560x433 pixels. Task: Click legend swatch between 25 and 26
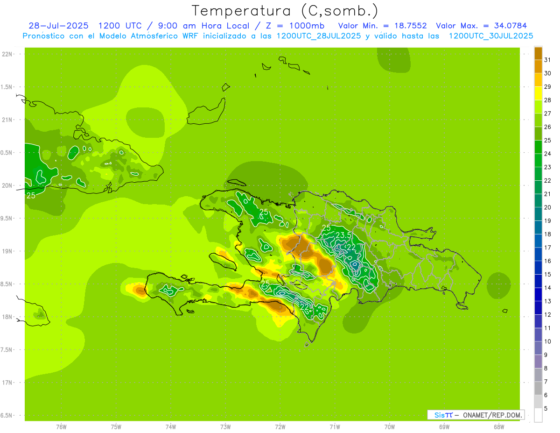click(538, 134)
